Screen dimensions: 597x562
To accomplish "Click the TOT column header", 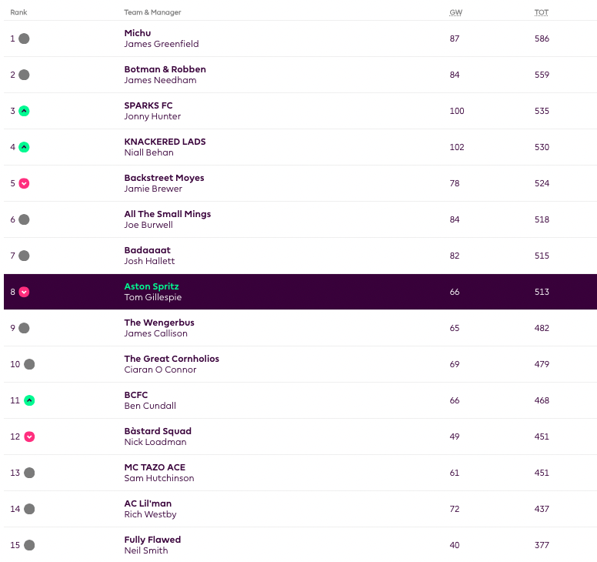I will 542,12.
